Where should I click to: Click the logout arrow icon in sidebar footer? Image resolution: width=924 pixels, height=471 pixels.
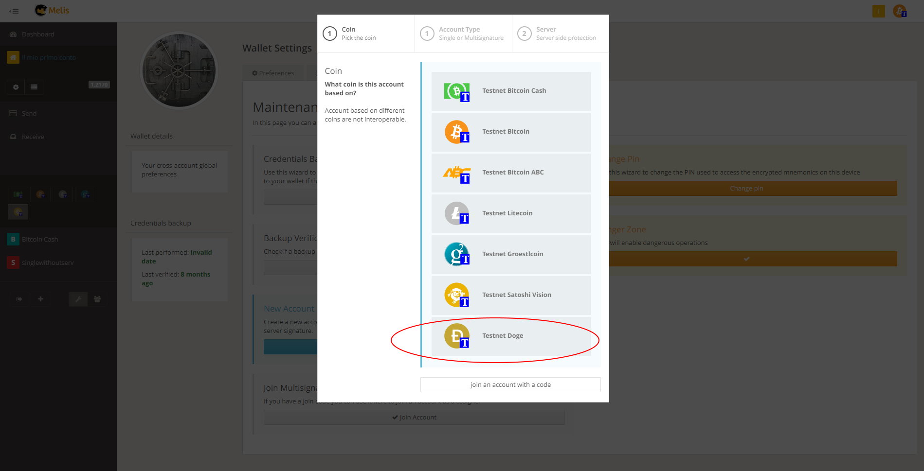pos(19,299)
